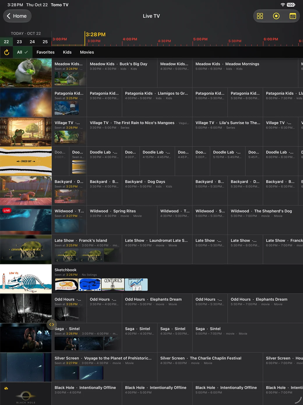Image resolution: width=303 pixels, height=405 pixels.
Task: Select Black Hole Intentionally Offline 5:00 PM
Action: click(x=228, y=394)
